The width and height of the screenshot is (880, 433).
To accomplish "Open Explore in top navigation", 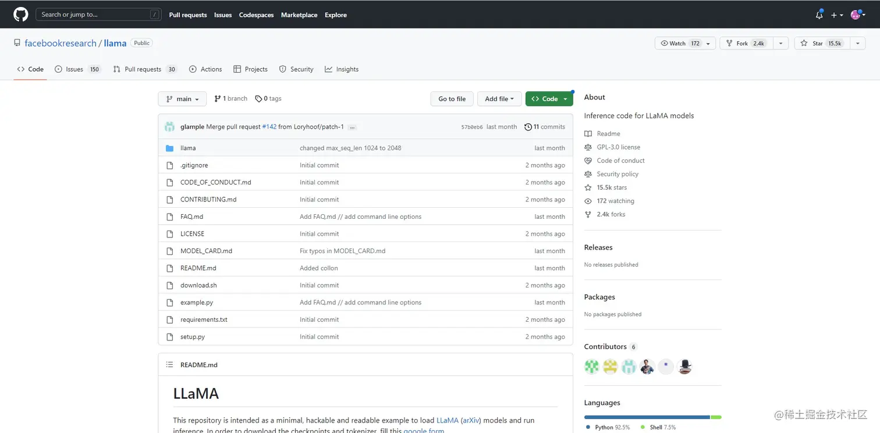I will click(x=336, y=15).
